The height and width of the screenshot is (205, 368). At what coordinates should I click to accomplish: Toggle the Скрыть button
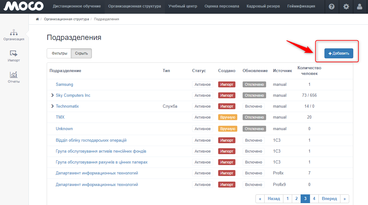pyautogui.click(x=81, y=53)
